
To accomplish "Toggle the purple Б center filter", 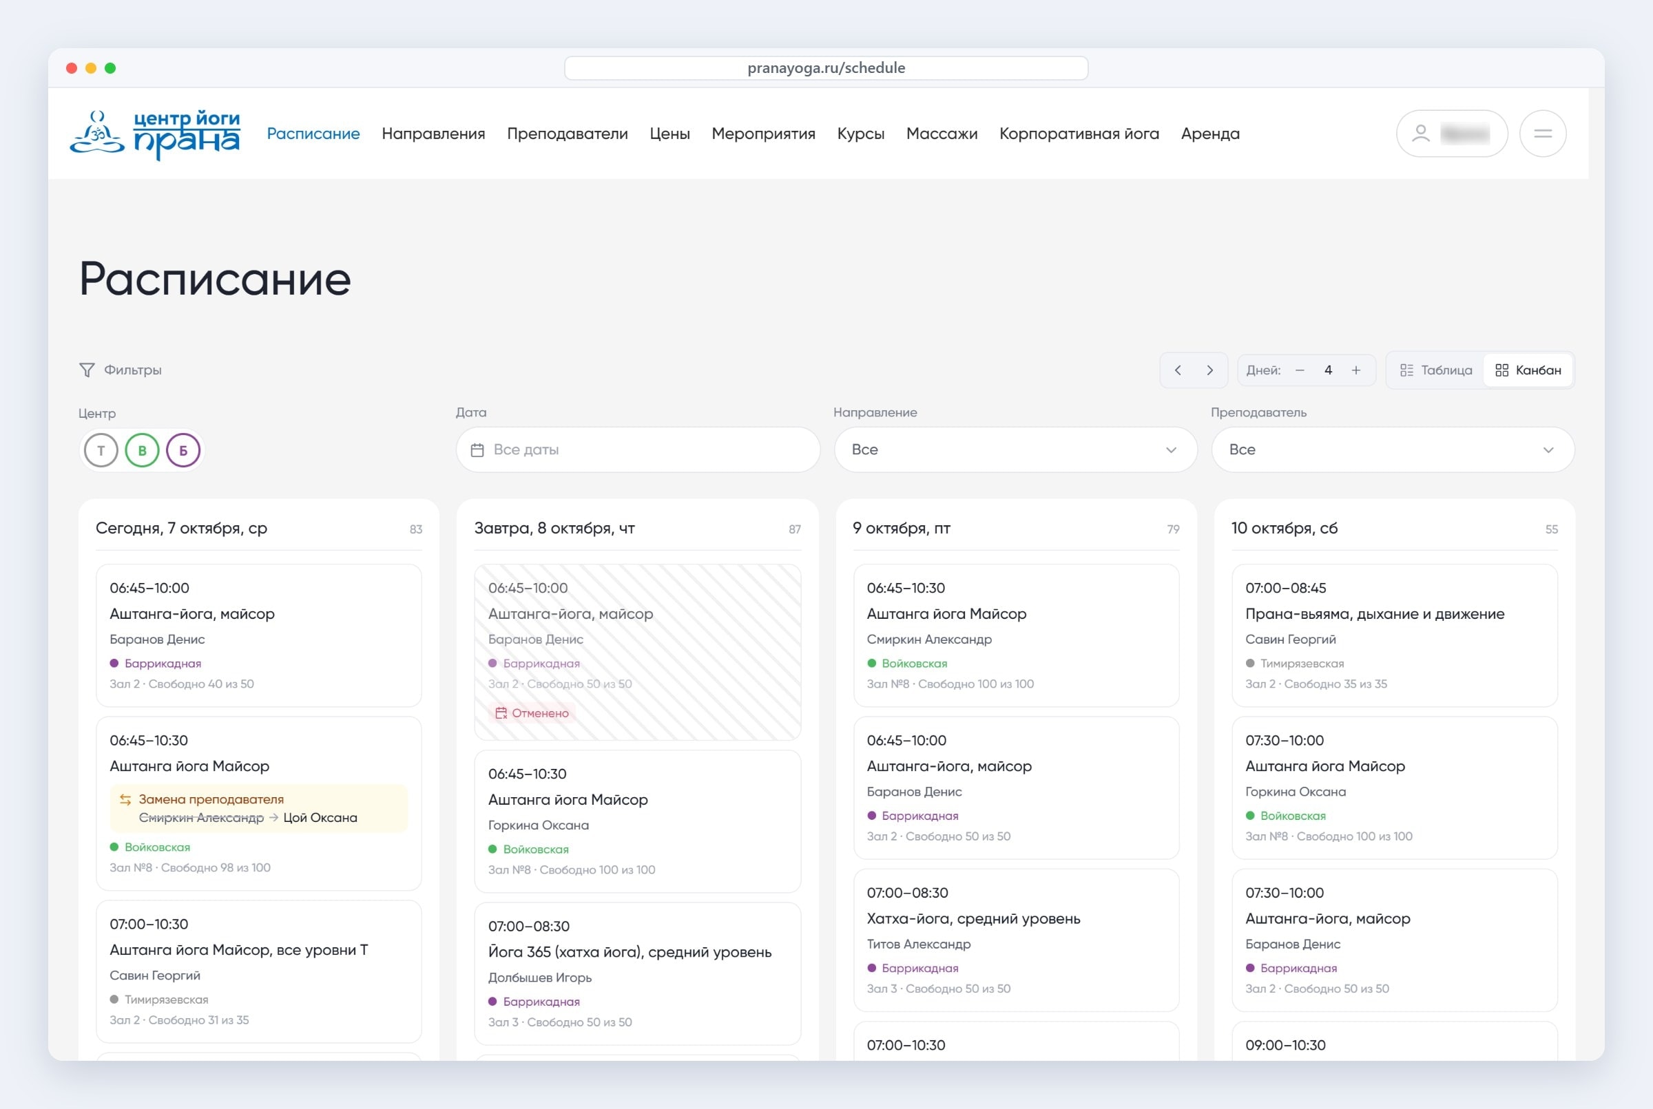I will [183, 450].
